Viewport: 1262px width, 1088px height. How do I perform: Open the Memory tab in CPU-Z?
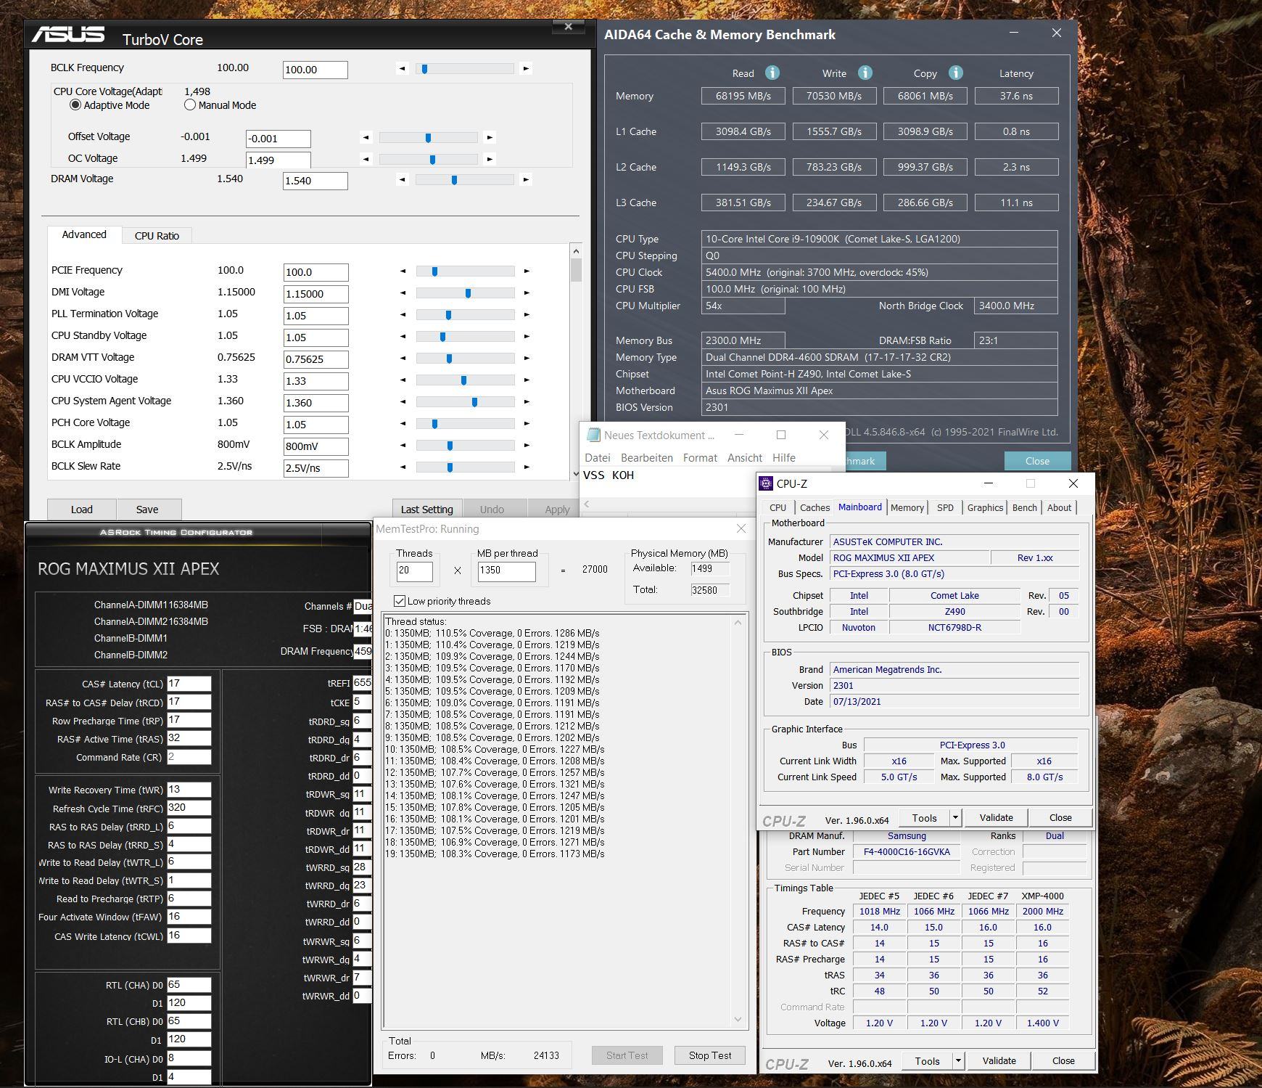click(x=907, y=507)
